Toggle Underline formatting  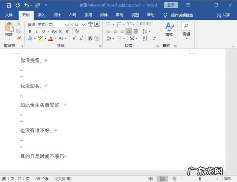pyautogui.click(x=44, y=31)
